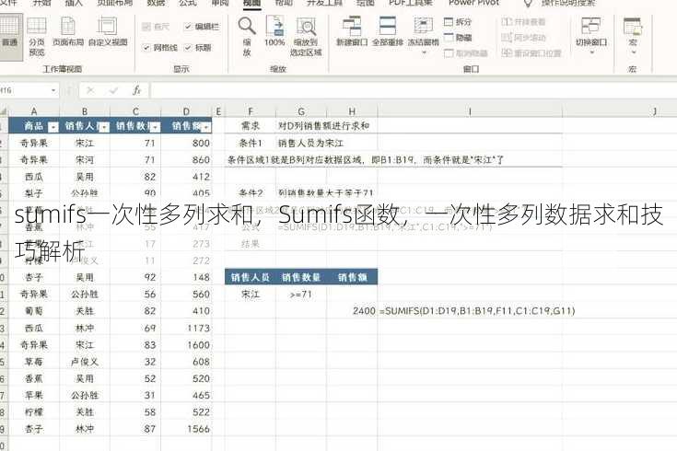Select column A header
The height and width of the screenshot is (451, 677).
34,111
